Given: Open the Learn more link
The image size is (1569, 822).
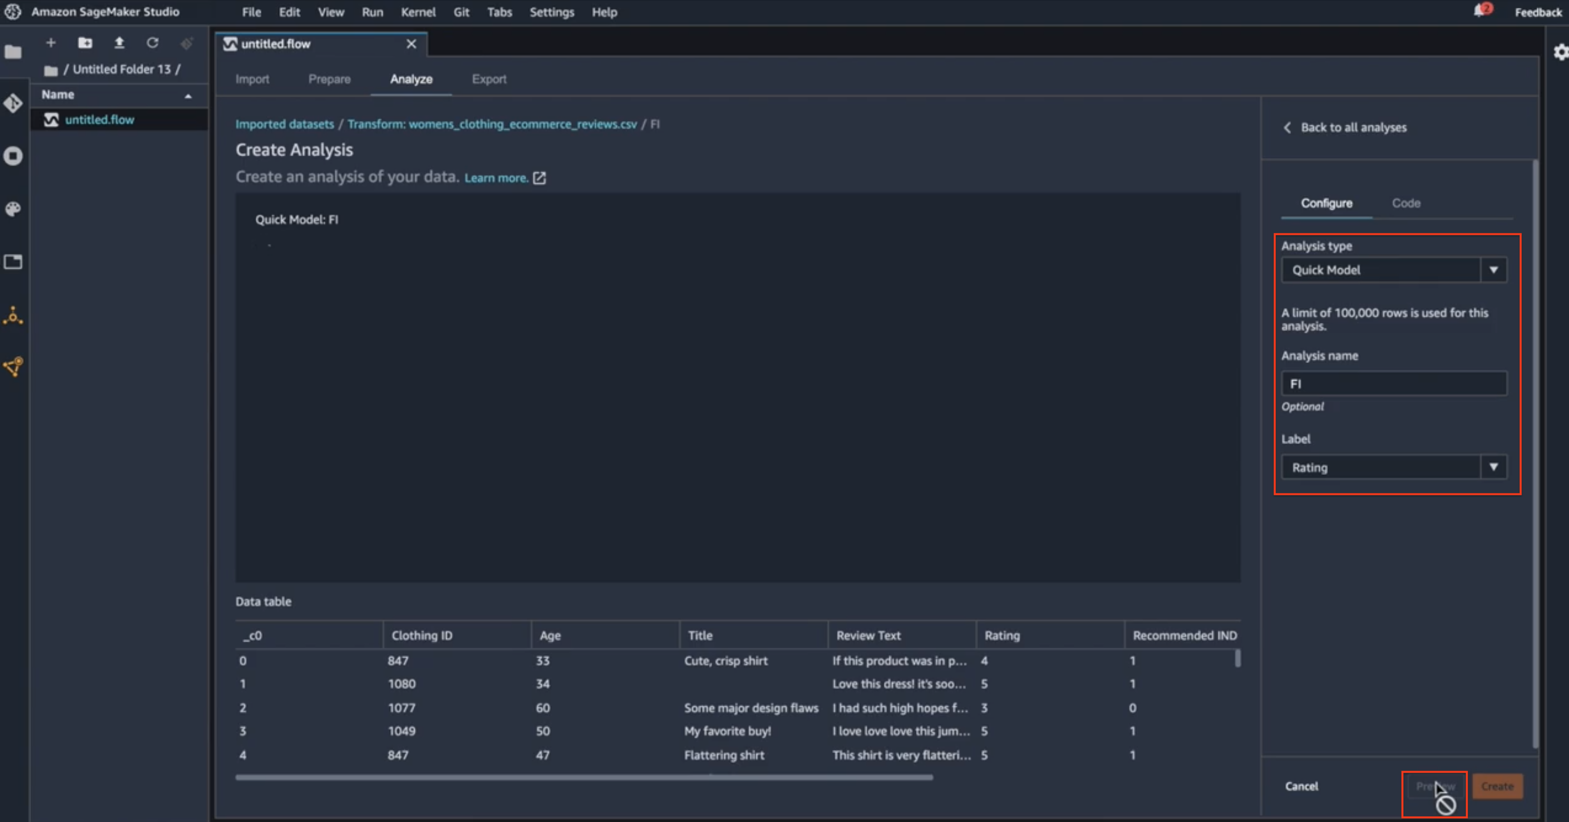Looking at the screenshot, I should [496, 178].
